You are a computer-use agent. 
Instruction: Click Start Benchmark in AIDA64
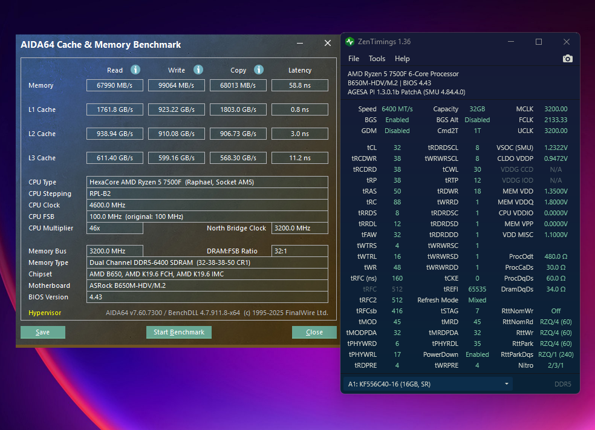pyautogui.click(x=179, y=332)
